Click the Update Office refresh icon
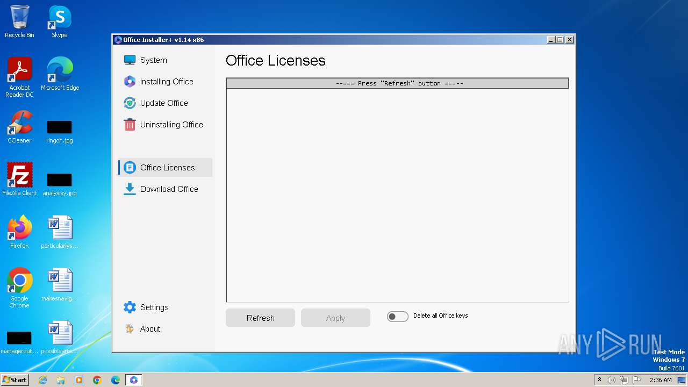Viewport: 688px width, 387px height. point(130,103)
